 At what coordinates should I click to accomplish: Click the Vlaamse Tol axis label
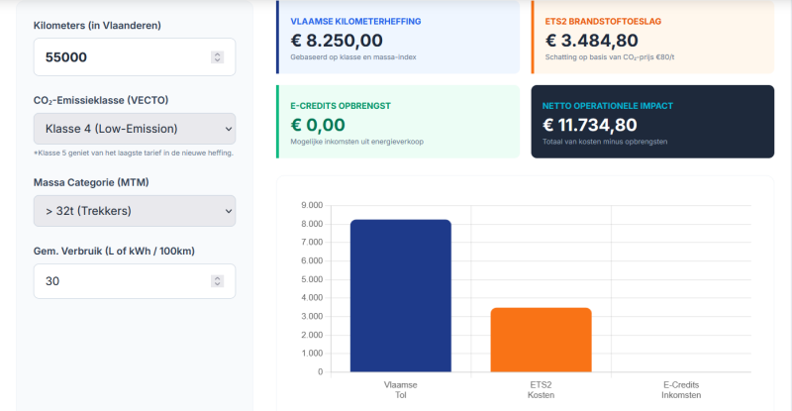point(401,388)
